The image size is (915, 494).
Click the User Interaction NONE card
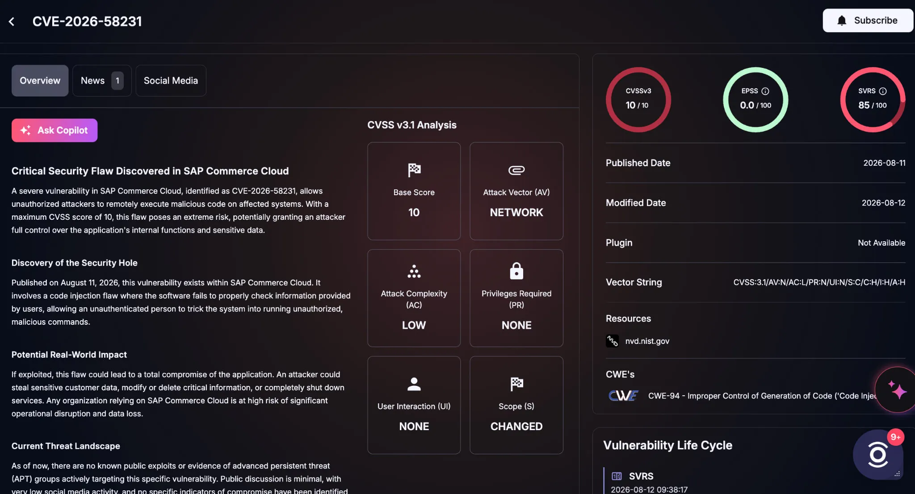tap(414, 405)
